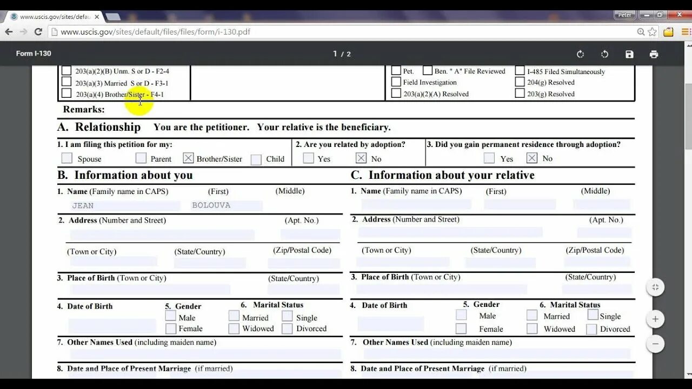Click section B date of birth field
The width and height of the screenshot is (692, 389).
(x=112, y=326)
